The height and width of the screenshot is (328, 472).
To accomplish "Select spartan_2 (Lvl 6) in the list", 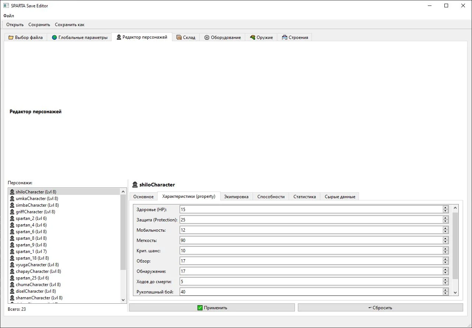I will [64, 218].
